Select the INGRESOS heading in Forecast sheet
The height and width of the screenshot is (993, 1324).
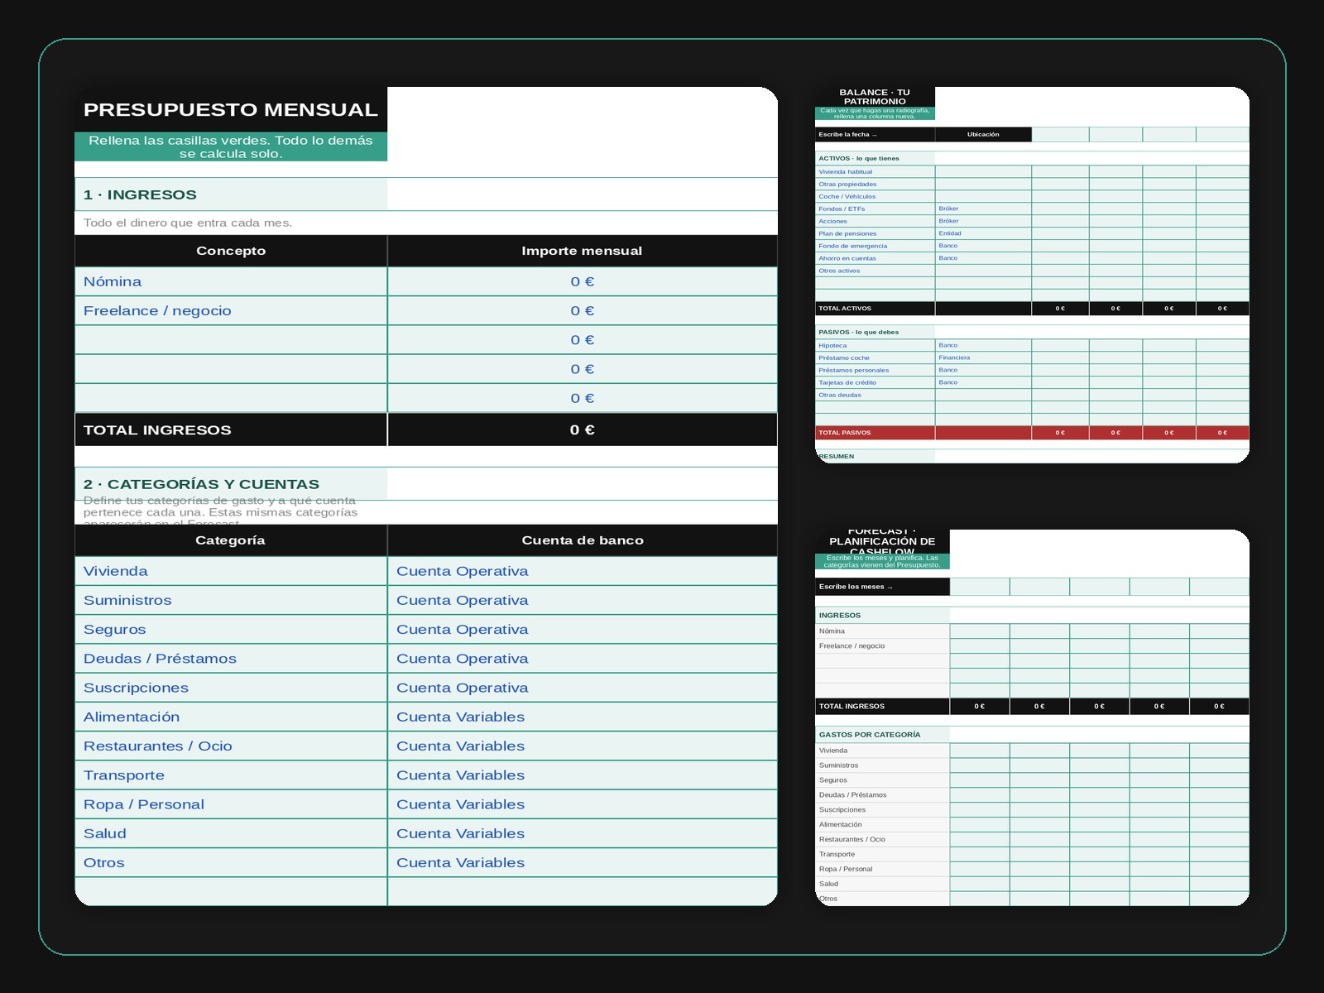[882, 616]
